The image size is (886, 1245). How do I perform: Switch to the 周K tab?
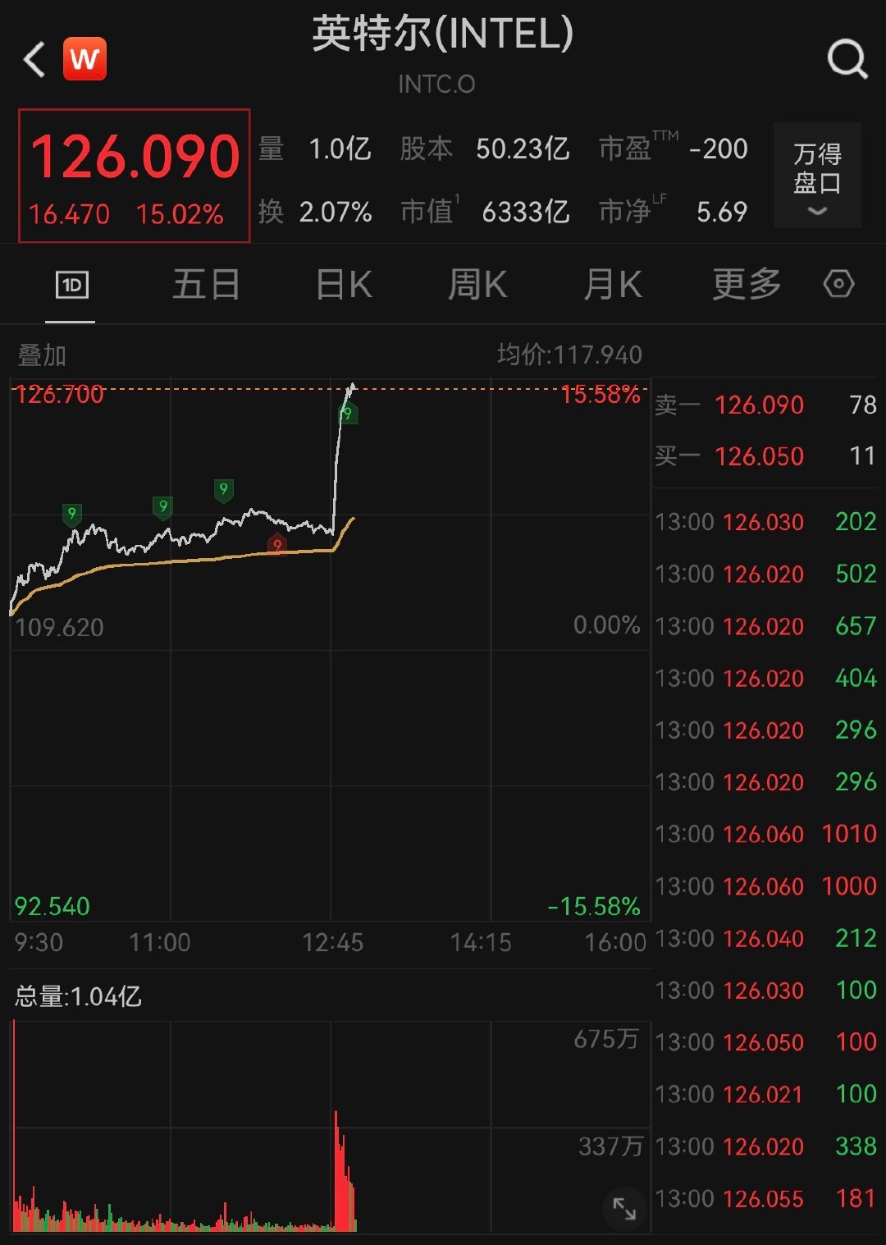click(x=477, y=285)
